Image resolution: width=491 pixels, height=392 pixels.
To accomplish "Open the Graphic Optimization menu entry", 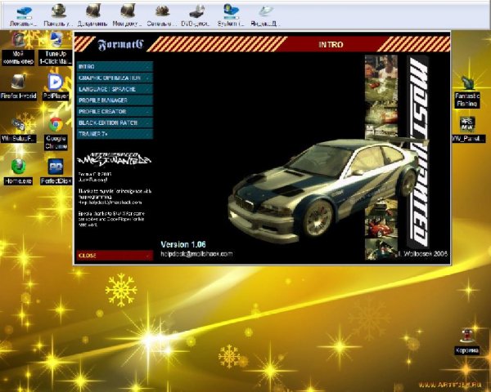I will pos(114,78).
